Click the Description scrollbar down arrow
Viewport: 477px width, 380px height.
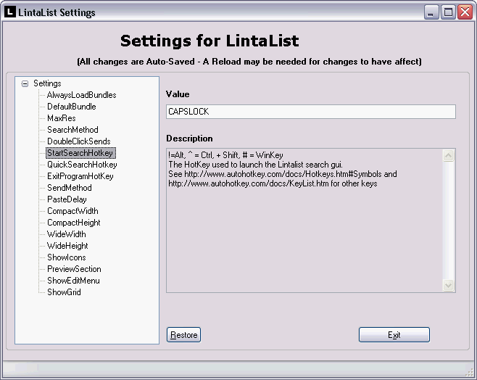[x=449, y=286]
